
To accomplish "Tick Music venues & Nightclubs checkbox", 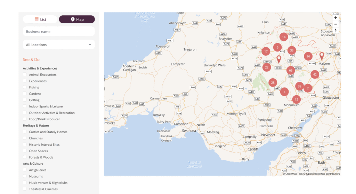I will coord(25,183).
